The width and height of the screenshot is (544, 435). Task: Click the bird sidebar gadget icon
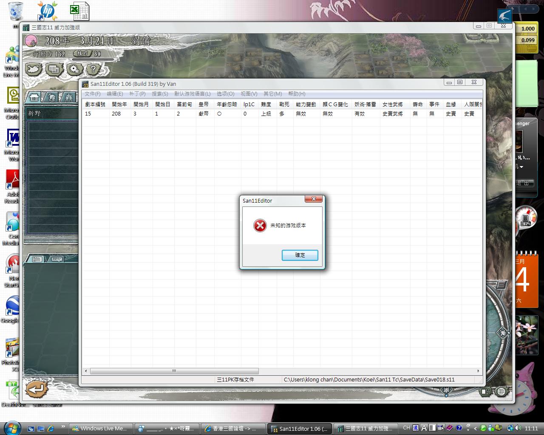(x=505, y=17)
